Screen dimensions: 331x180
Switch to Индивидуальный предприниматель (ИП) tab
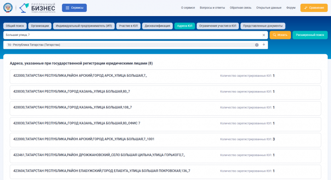pyautogui.click(x=84, y=26)
